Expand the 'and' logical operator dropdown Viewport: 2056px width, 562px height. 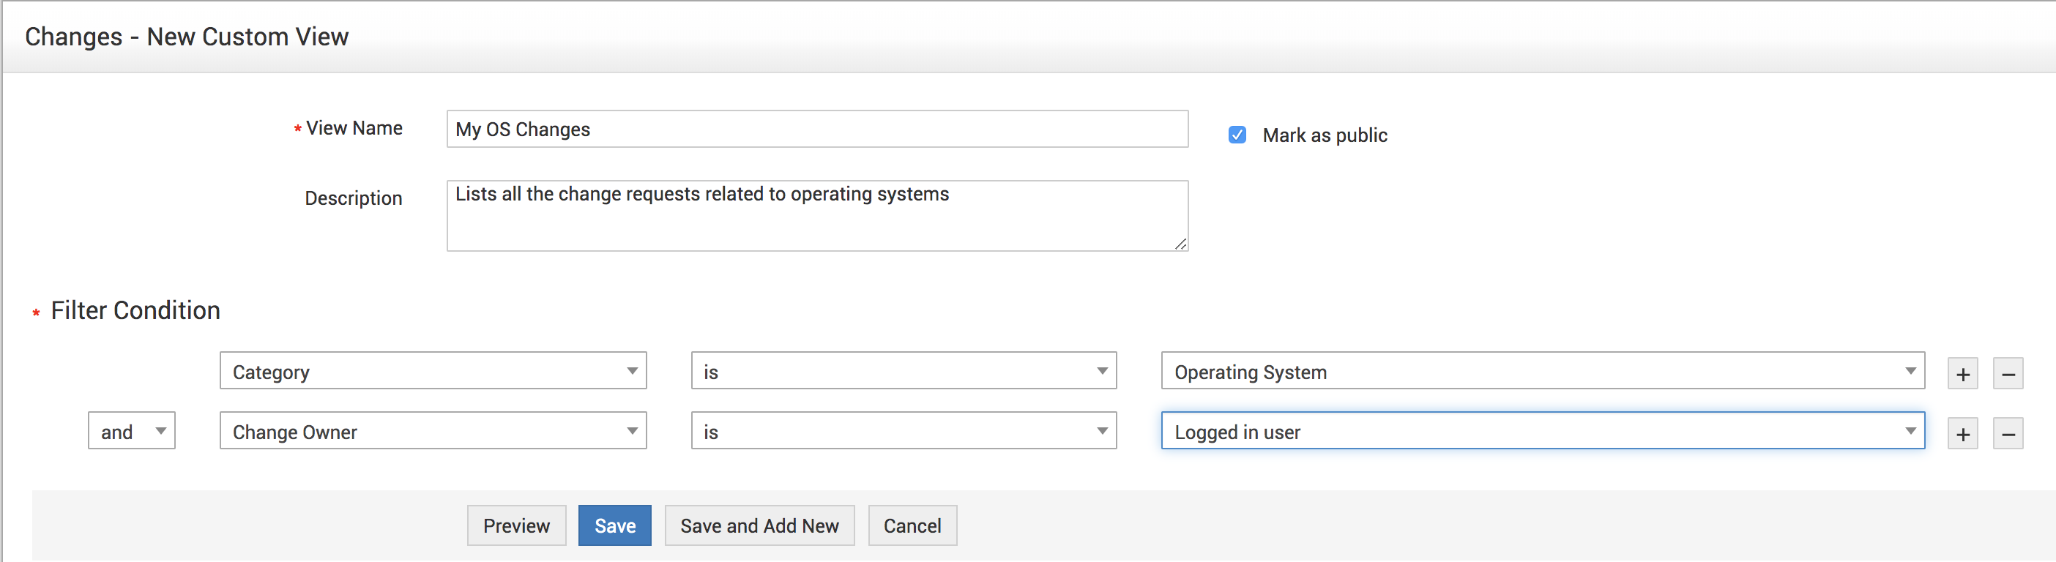click(132, 431)
